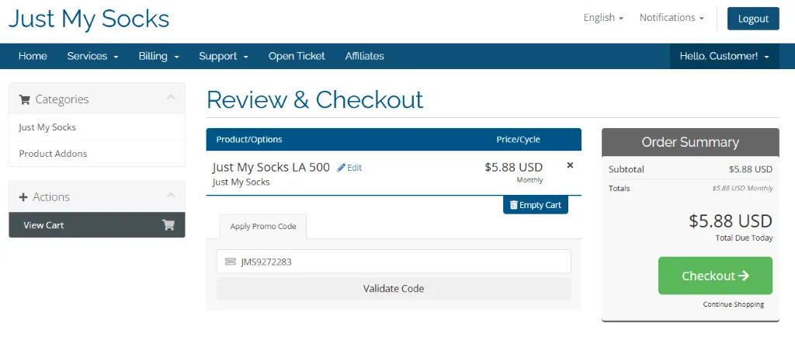Click the Review & Checkout heading
The width and height of the screenshot is (795, 344).
pyautogui.click(x=315, y=99)
